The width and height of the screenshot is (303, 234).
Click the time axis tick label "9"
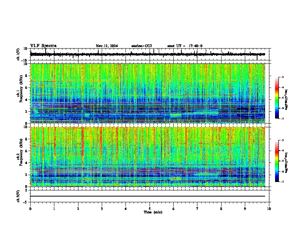(245, 209)
